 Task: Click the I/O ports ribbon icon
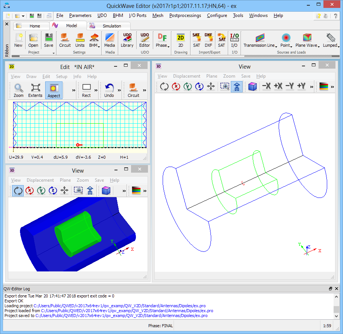coord(234,40)
